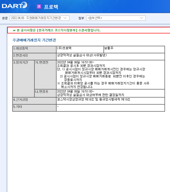Viewport: 170px width, 192px height.
Task: Click the 3.정지기간 row header
Action: 24,79
